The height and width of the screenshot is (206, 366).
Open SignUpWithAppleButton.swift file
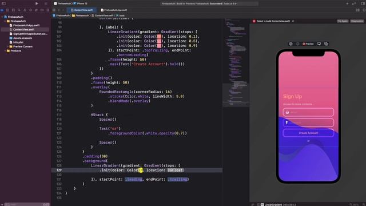[28, 34]
